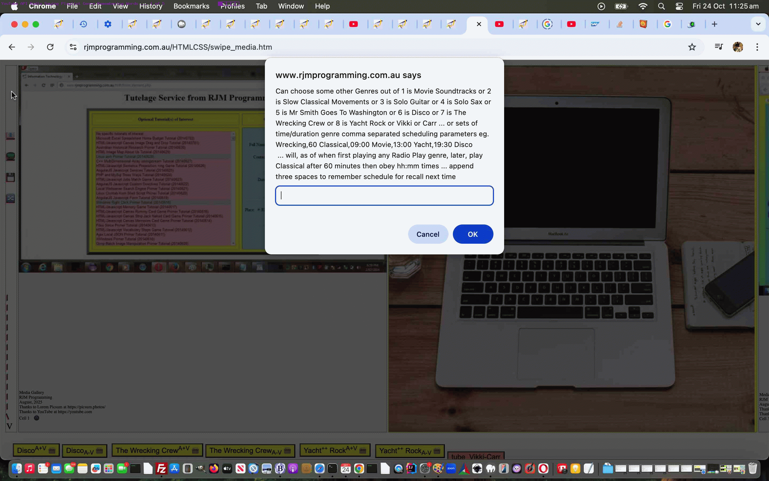Click the Disco A+V radio button

tap(36, 451)
